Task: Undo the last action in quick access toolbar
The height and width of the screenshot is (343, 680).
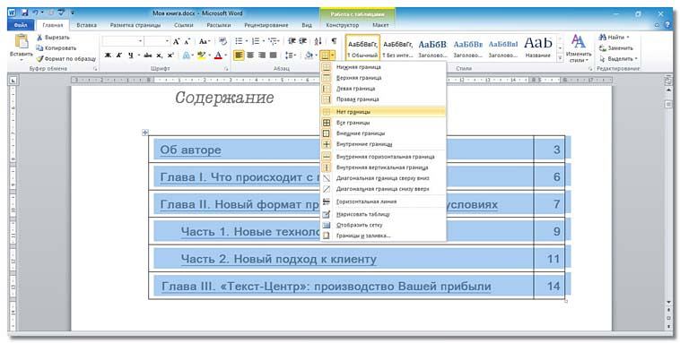Action: click(x=36, y=13)
